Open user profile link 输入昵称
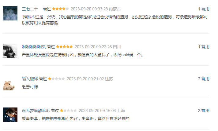 tap(30, 79)
